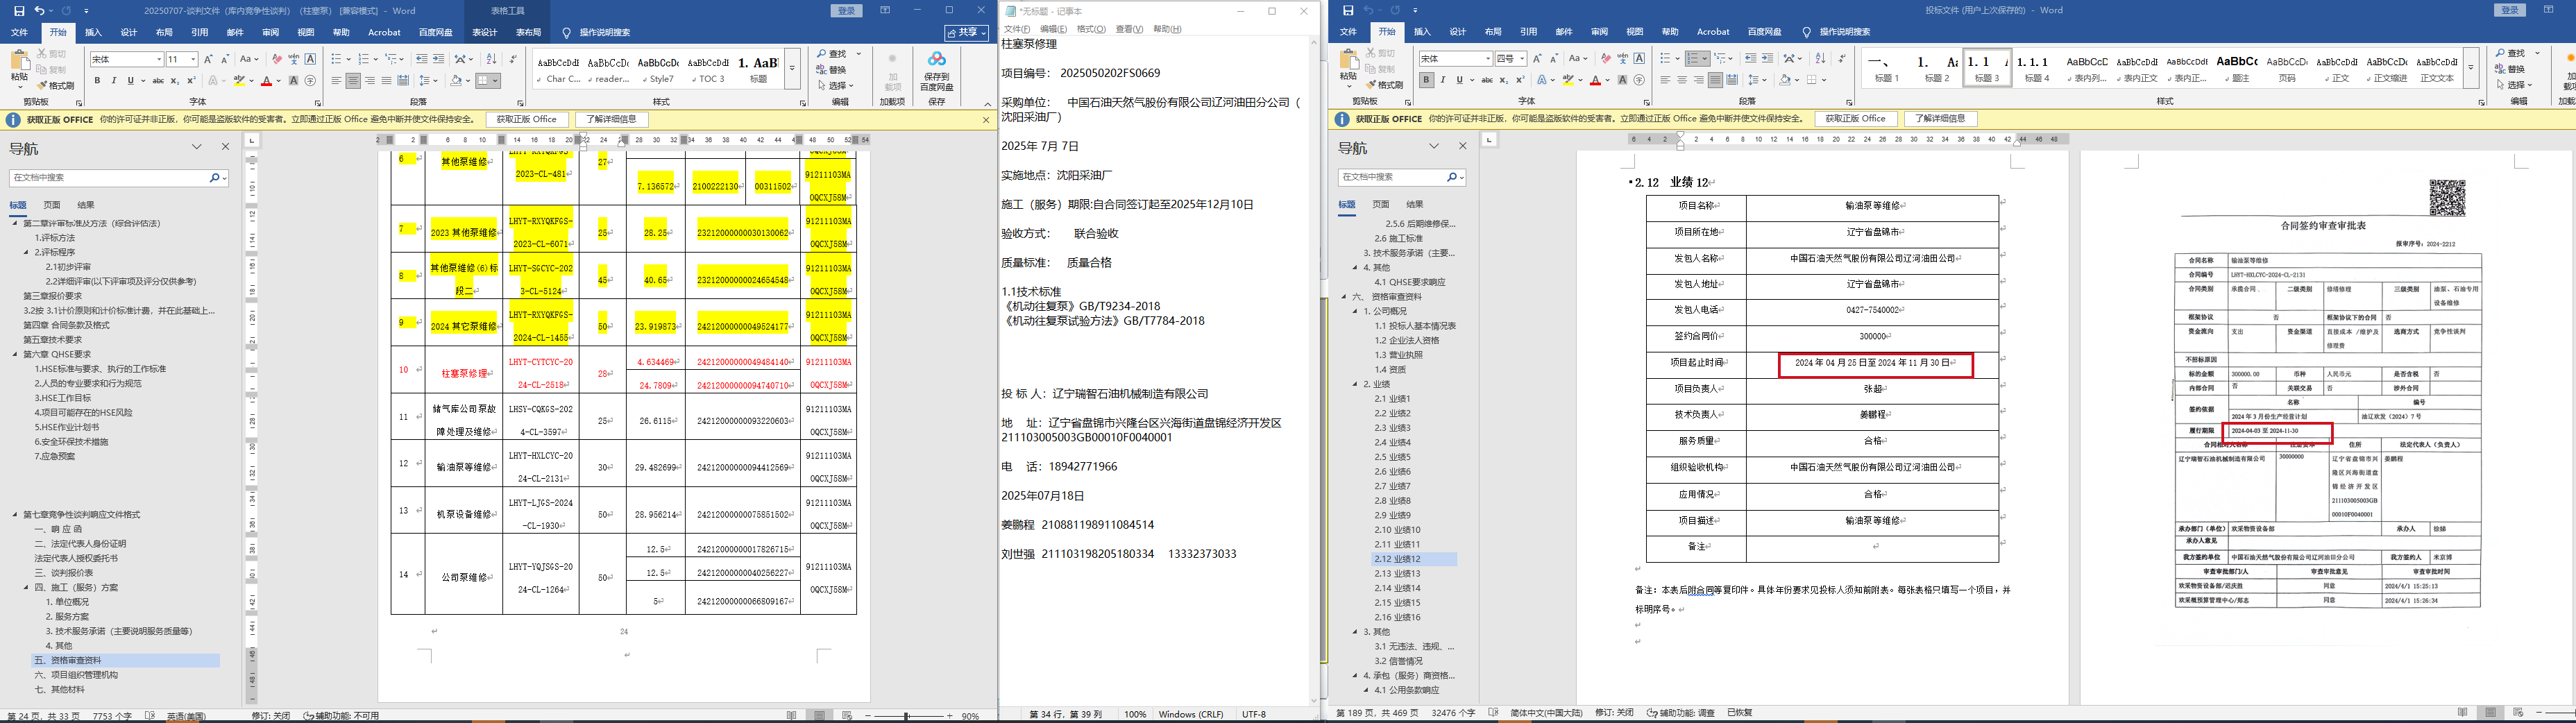Undo last action in 谈判文件 Word window
This screenshot has height=723, width=2576.
(x=39, y=11)
